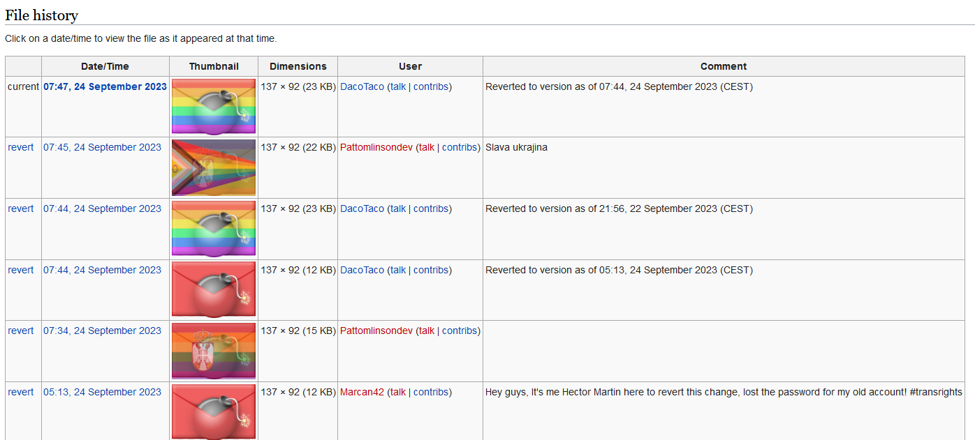Click the Date/Time column header

(x=105, y=66)
